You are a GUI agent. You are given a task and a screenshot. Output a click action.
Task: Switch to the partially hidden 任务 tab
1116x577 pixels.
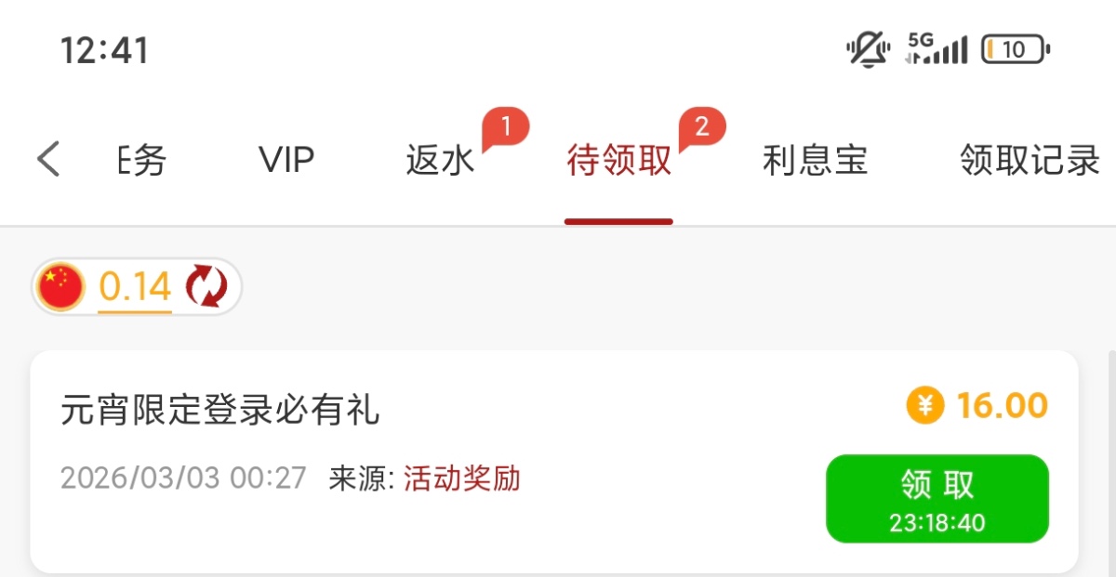coord(141,160)
